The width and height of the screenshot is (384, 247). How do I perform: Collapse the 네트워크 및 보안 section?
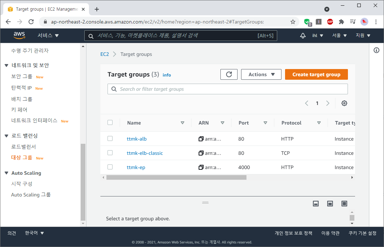(6, 65)
